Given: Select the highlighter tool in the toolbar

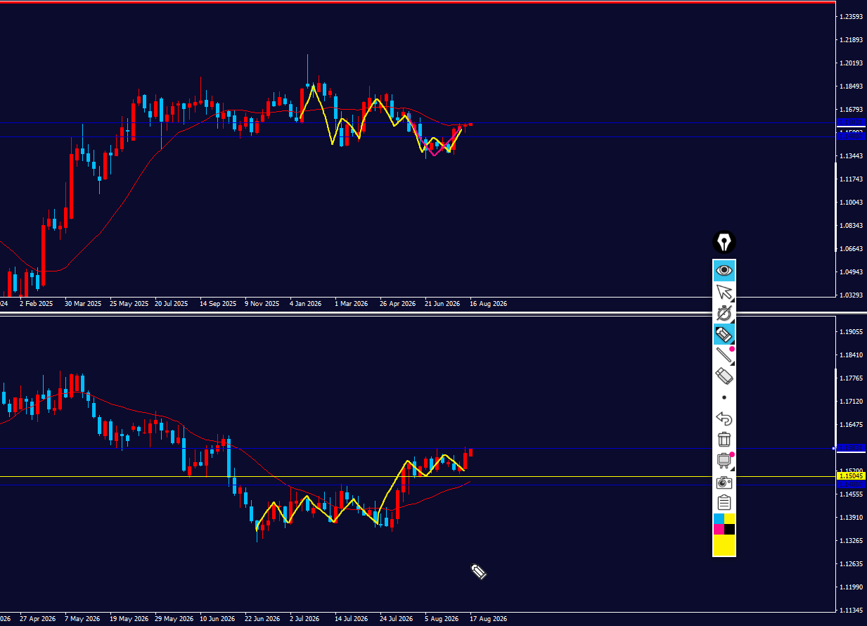Looking at the screenshot, I should pyautogui.click(x=724, y=334).
